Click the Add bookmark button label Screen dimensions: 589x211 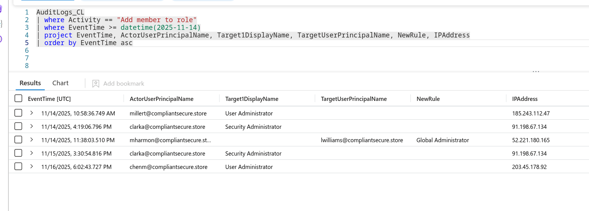click(x=124, y=83)
